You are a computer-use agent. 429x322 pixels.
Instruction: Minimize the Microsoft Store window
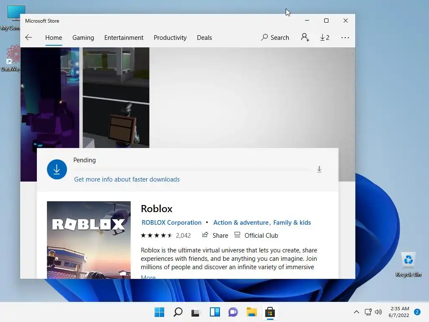(307, 21)
